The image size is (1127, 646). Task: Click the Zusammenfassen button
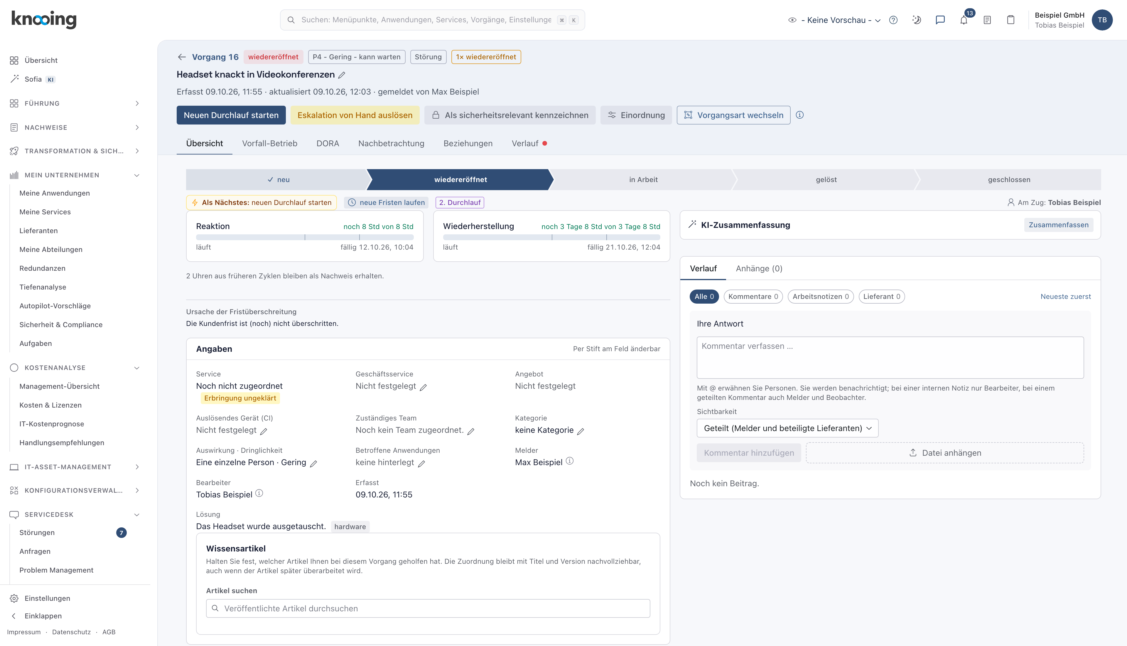pyautogui.click(x=1058, y=225)
